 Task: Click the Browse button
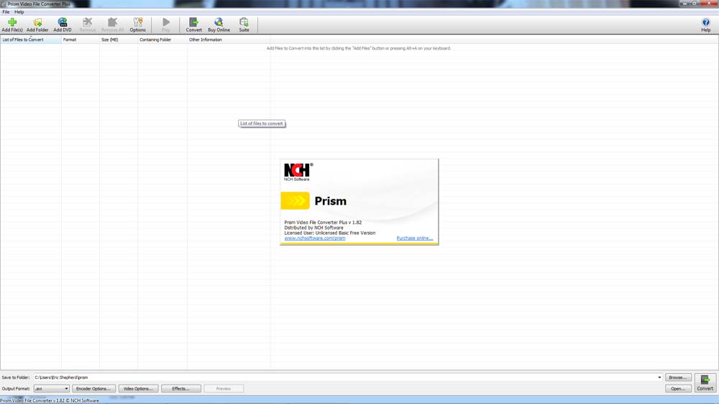[x=678, y=377]
